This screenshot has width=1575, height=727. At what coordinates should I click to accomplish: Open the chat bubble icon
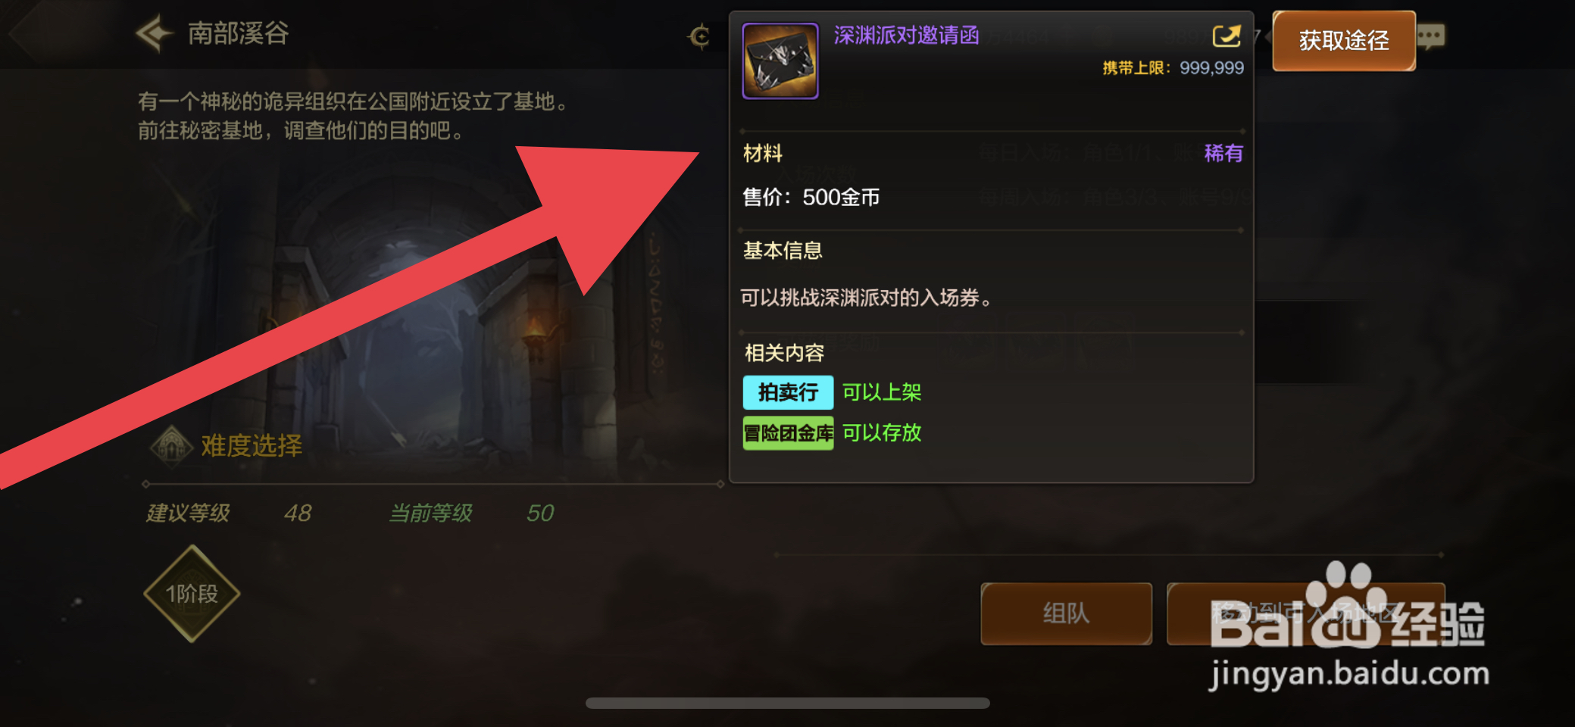coord(1431,36)
